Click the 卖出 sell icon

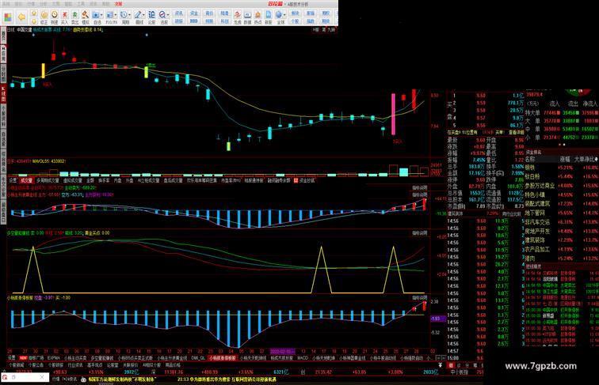coord(74,17)
